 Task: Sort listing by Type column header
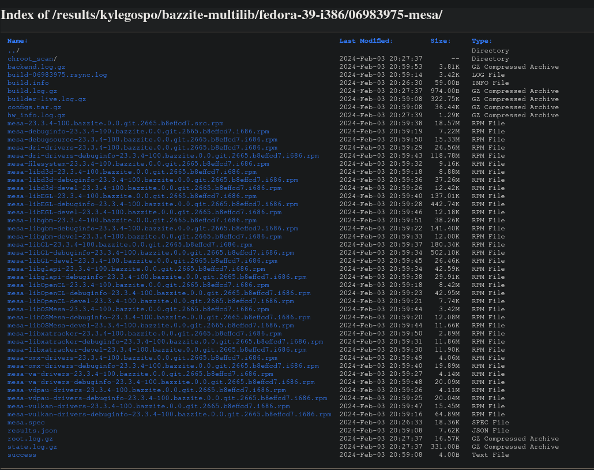pos(482,41)
